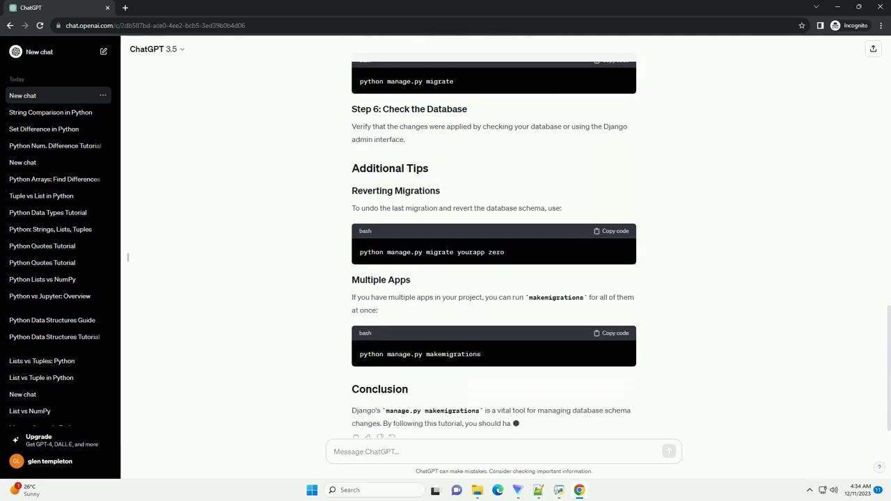Open Set Difference in Python chat
The width and height of the screenshot is (891, 501).
coord(44,129)
